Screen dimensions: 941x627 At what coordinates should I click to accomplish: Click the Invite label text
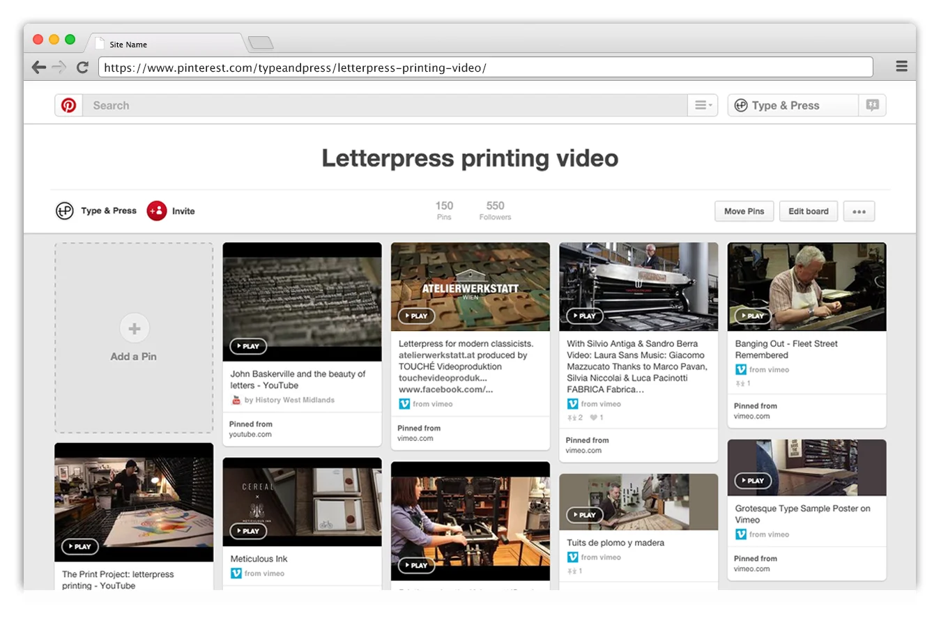pyautogui.click(x=183, y=211)
